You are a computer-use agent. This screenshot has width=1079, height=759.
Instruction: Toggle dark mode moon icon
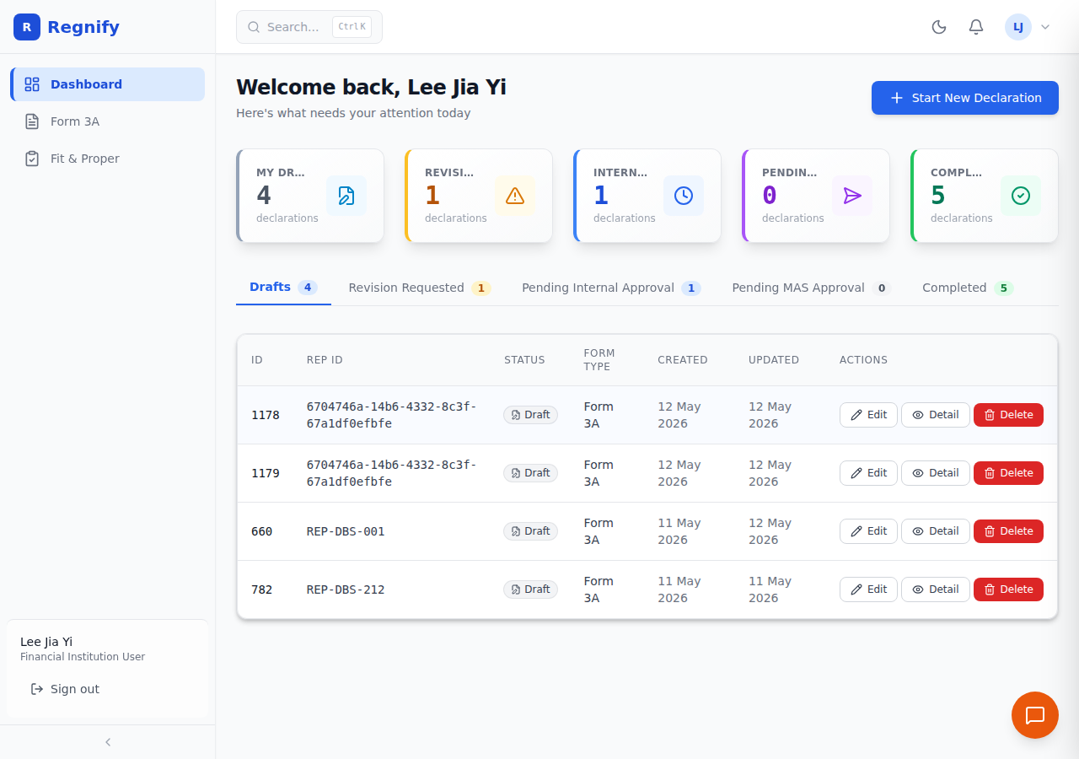[939, 27]
